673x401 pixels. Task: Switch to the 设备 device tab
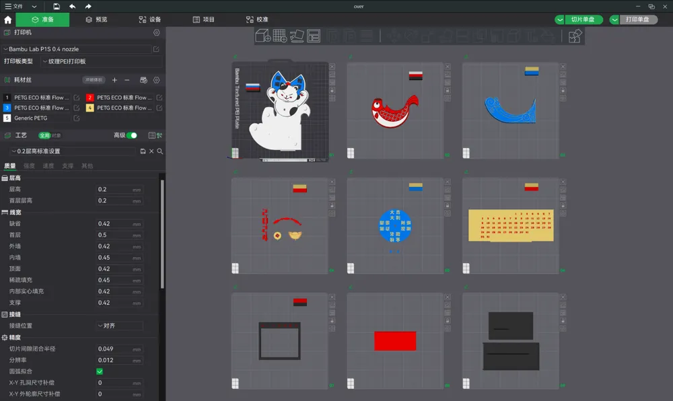(150, 20)
